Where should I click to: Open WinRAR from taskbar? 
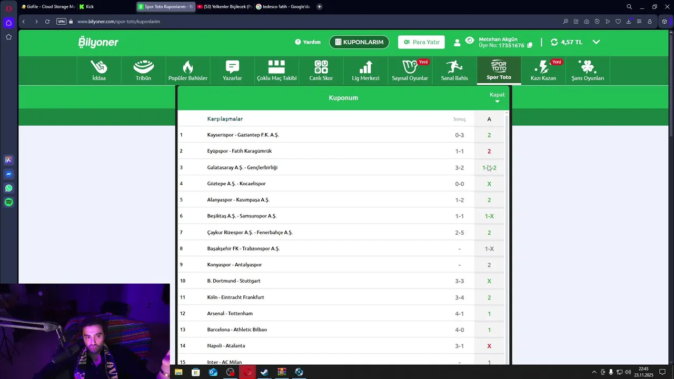tap(282, 372)
